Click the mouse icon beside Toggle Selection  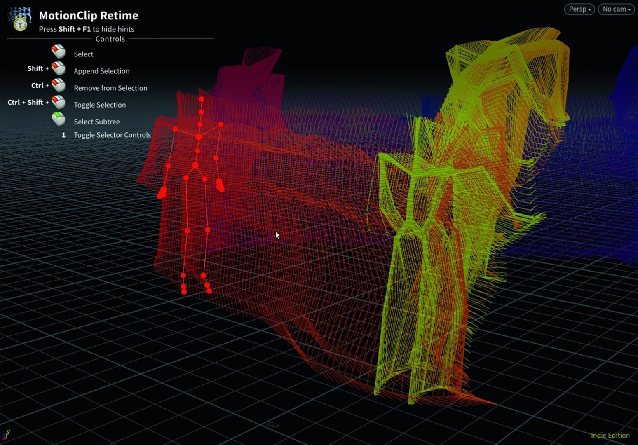[x=58, y=102]
